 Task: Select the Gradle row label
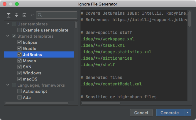point(30,48)
